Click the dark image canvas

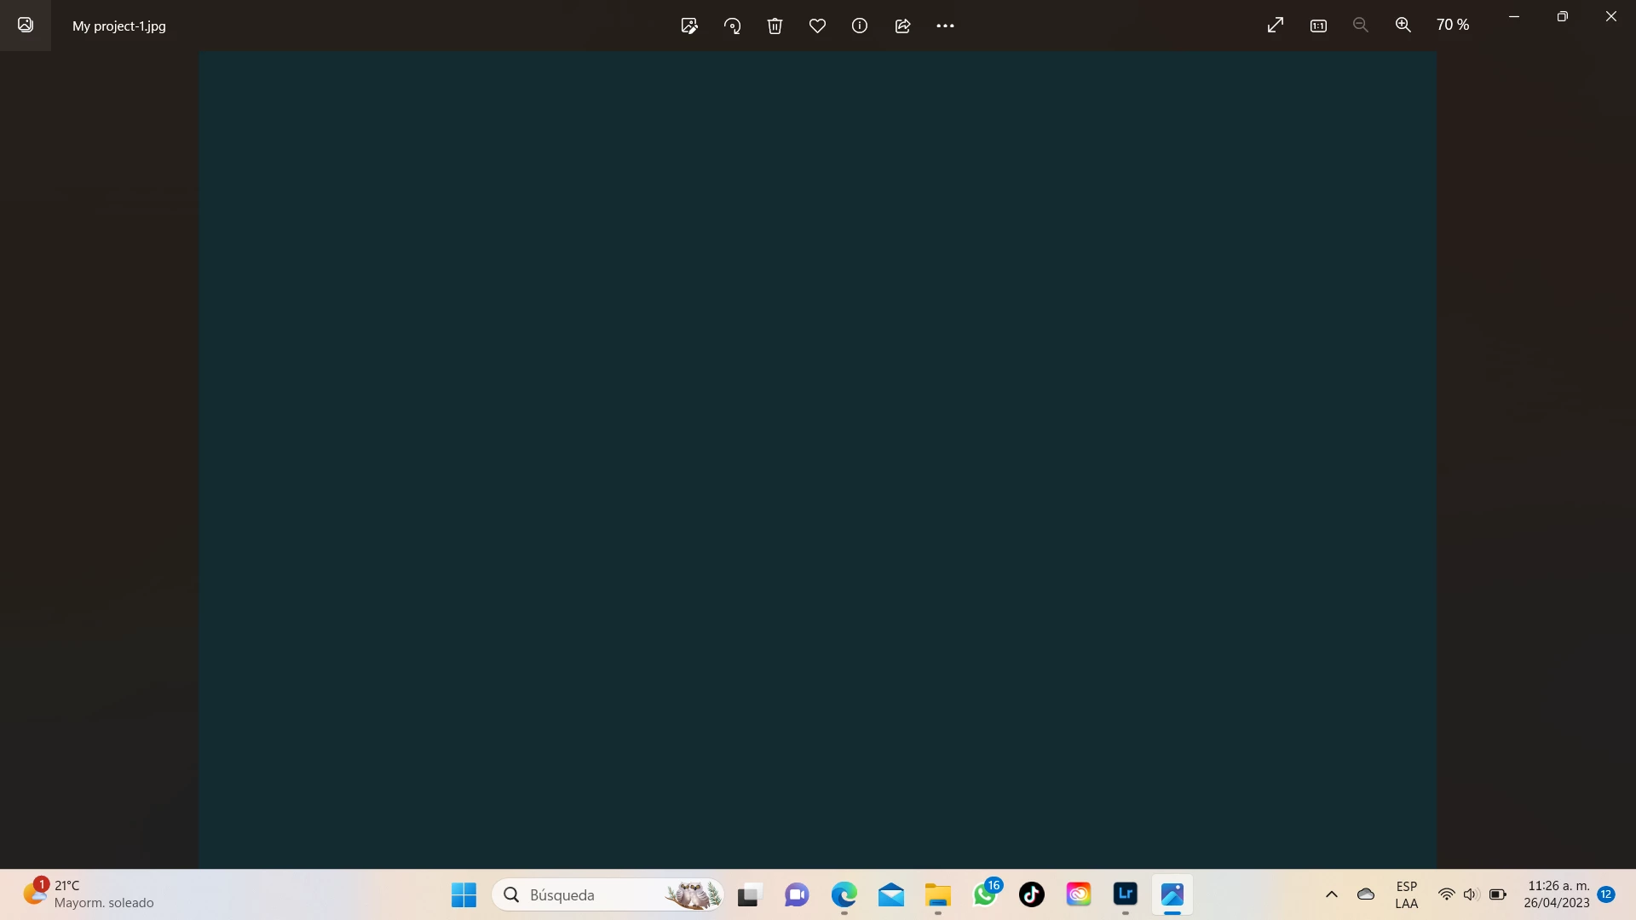(x=817, y=460)
